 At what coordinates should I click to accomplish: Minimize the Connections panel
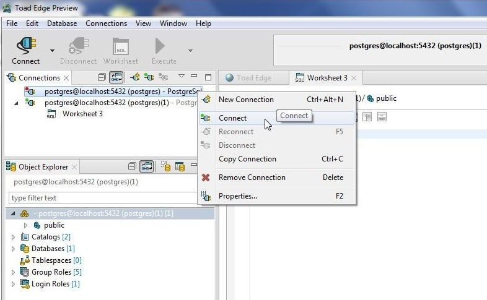(194, 75)
